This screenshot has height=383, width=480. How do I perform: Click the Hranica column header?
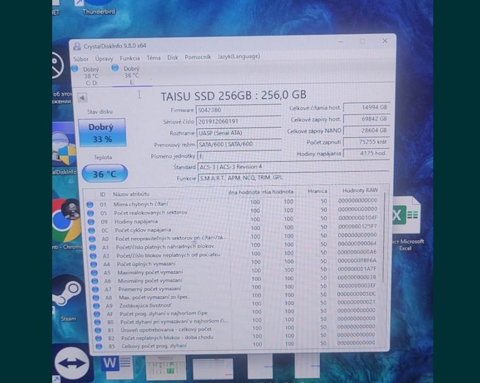[x=317, y=191]
